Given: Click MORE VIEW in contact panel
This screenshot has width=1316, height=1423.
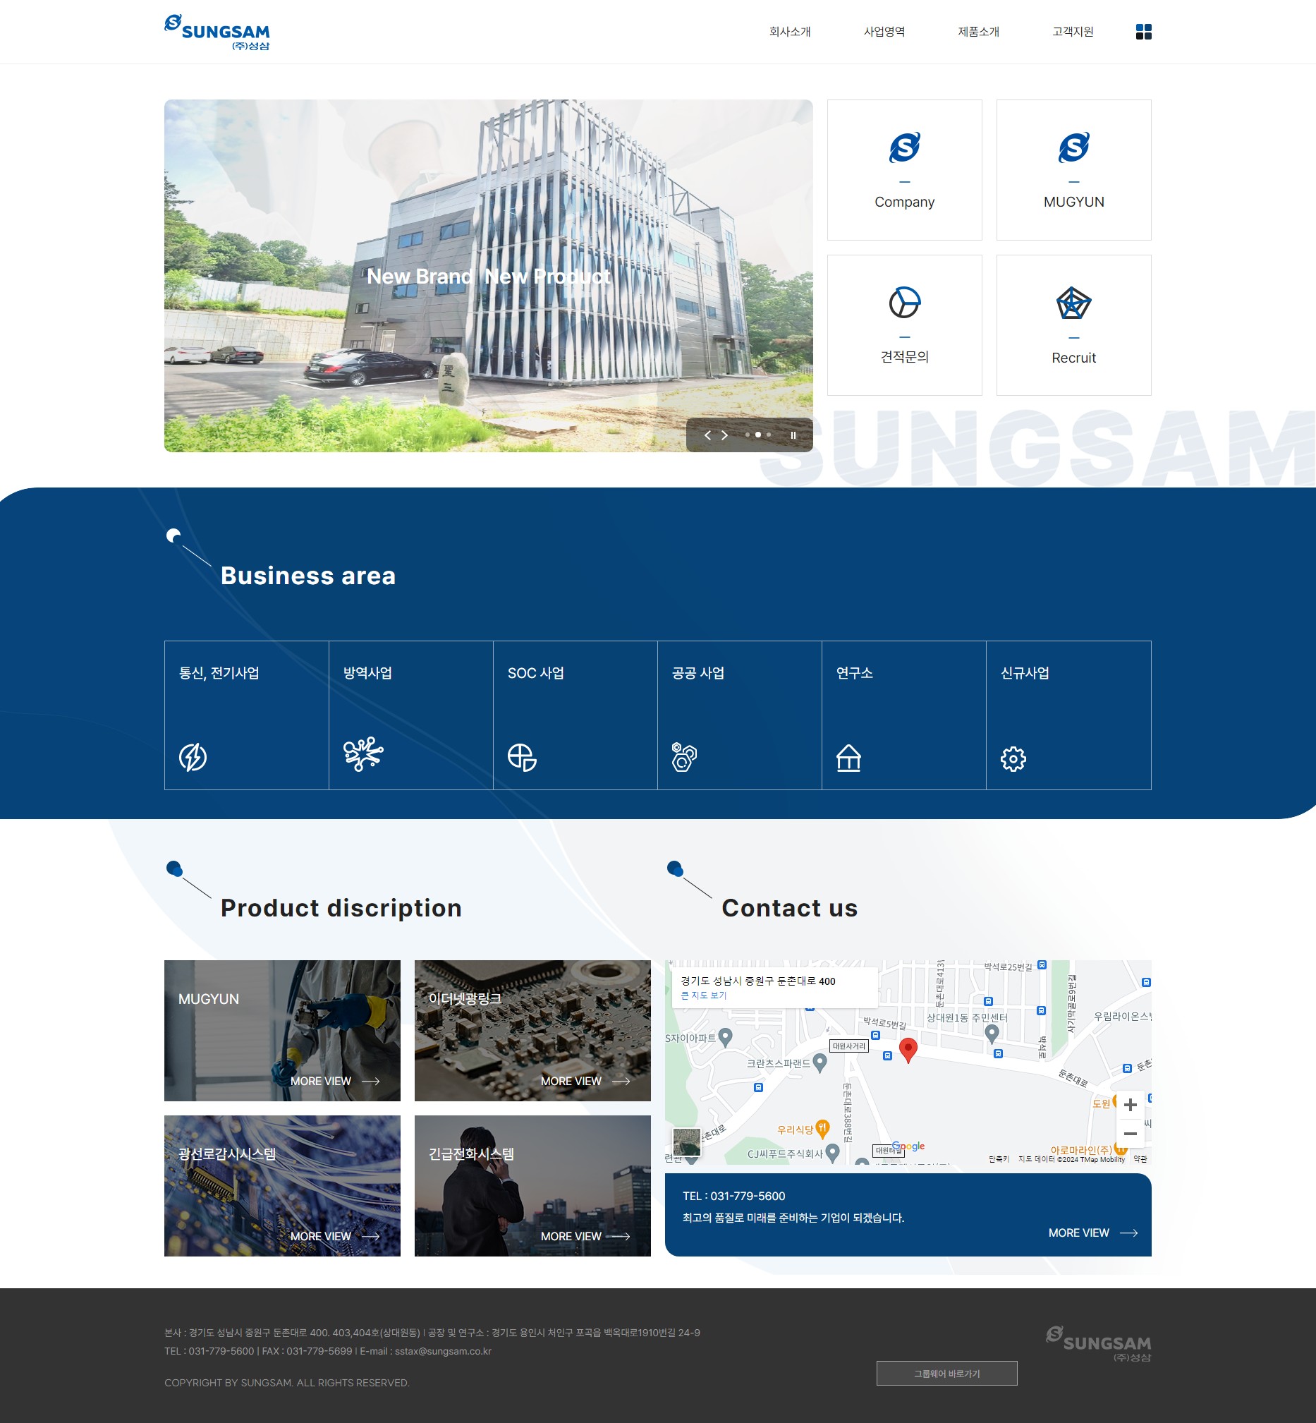Looking at the screenshot, I should [1092, 1233].
